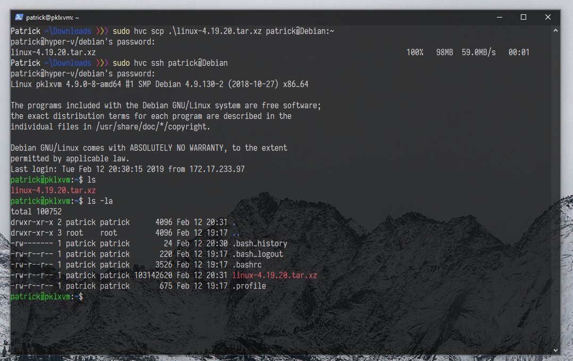Click the '-rw-------' permissions of .bash_history
Screen dimensions: 573x361
coord(32,244)
